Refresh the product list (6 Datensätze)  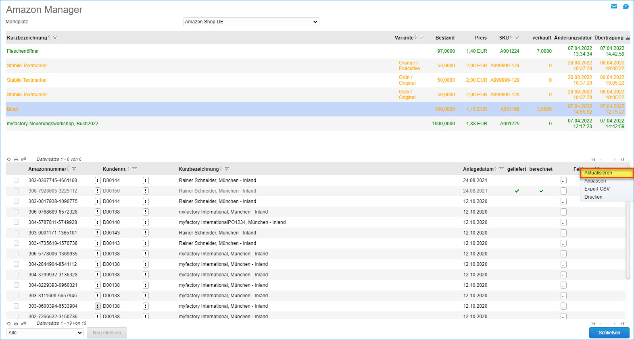pyautogui.click(x=9, y=160)
